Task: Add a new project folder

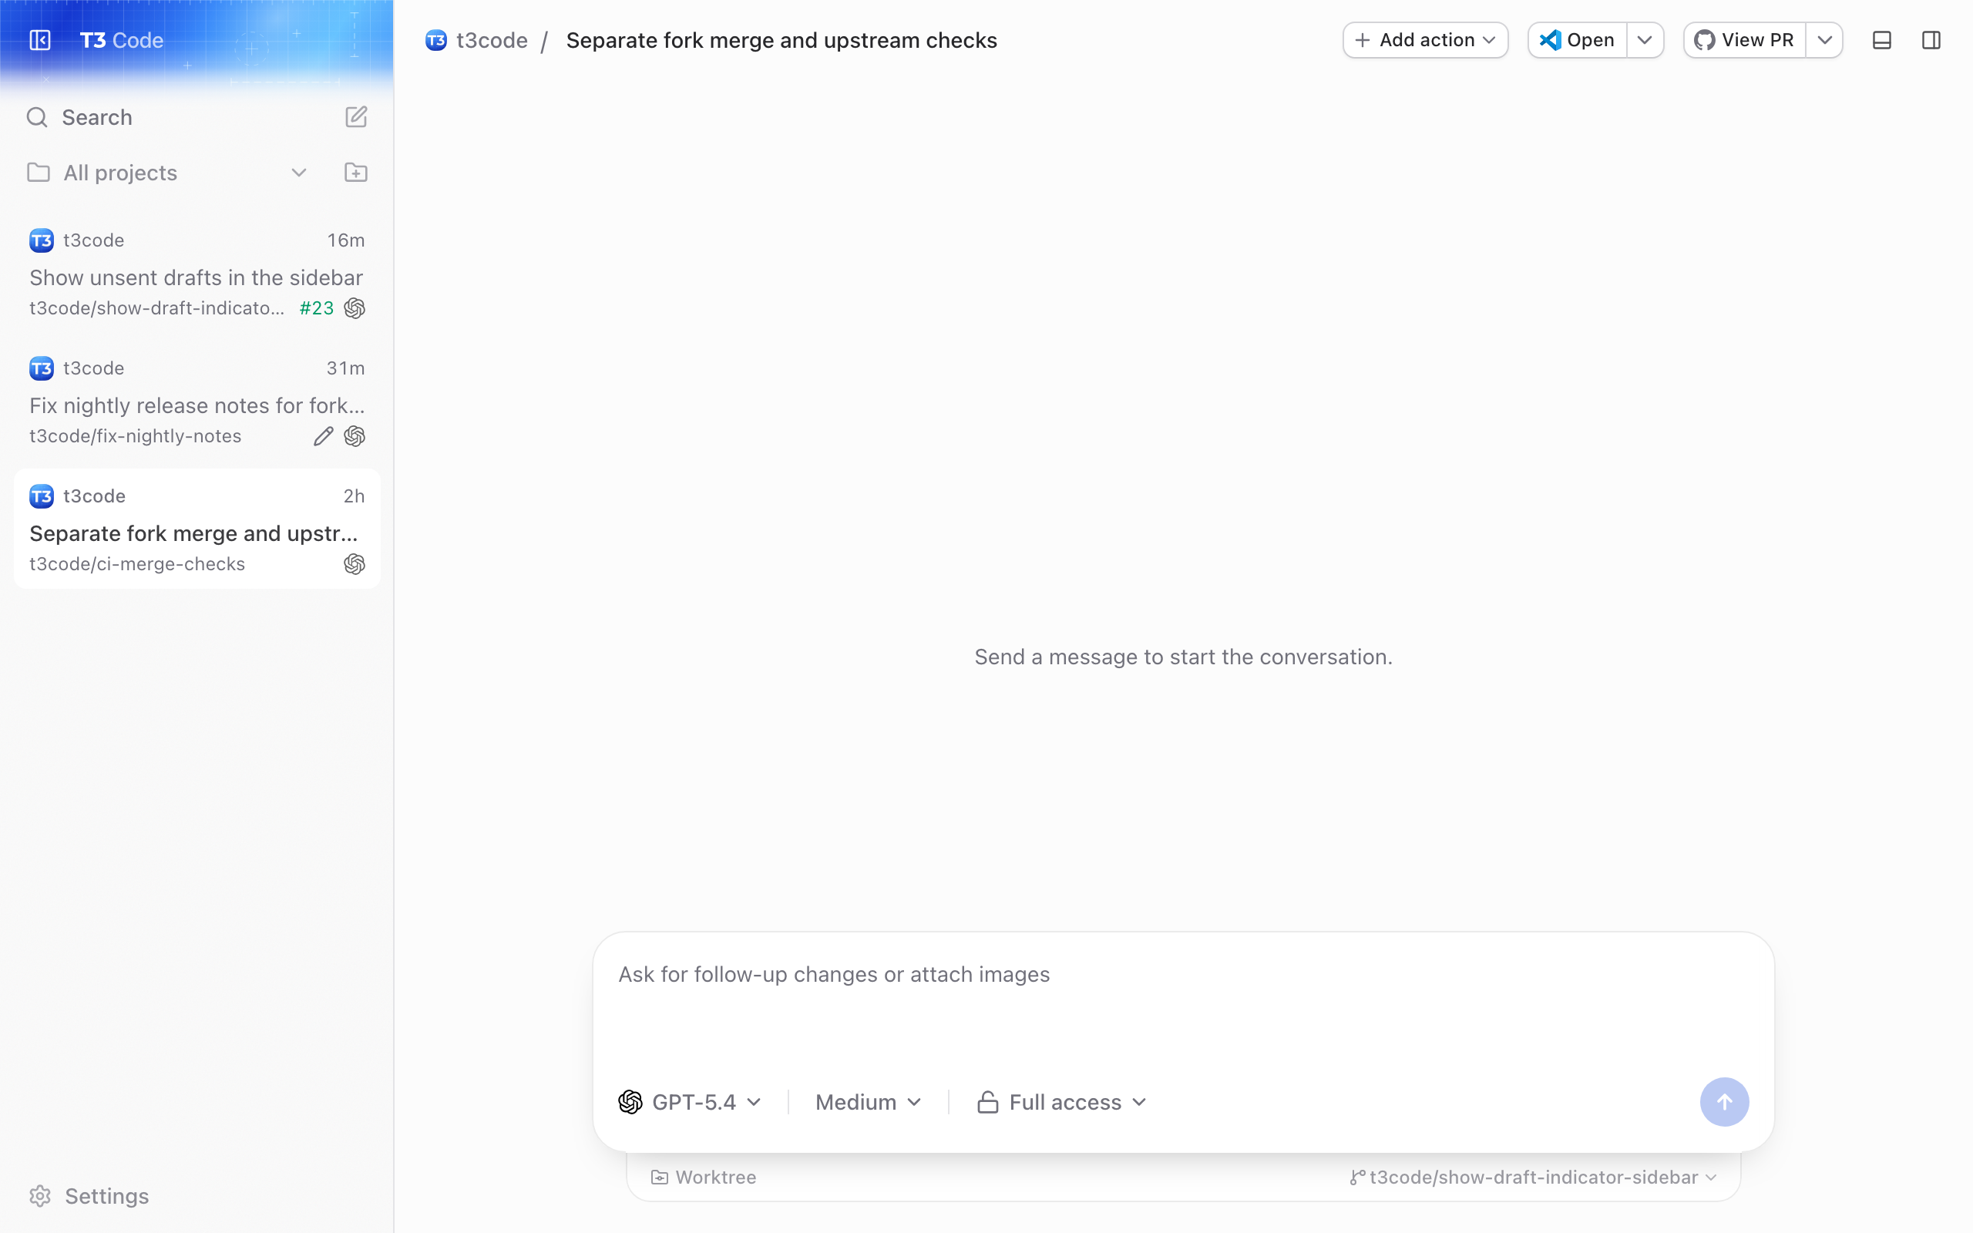Action: tap(356, 172)
